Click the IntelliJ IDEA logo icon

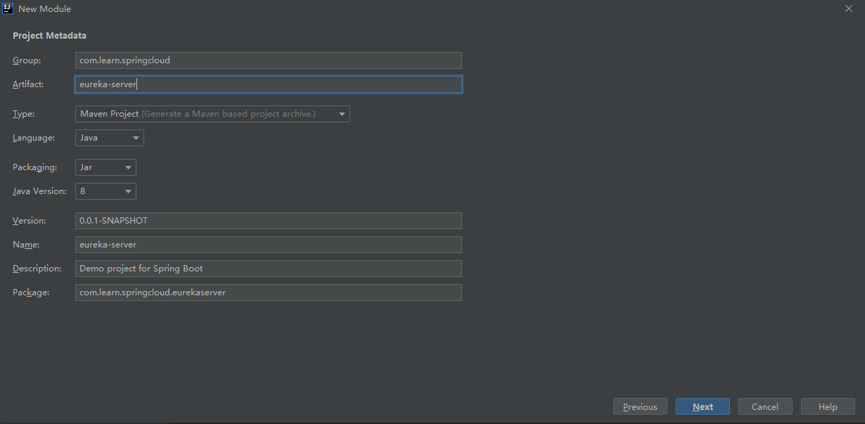pyautogui.click(x=8, y=8)
